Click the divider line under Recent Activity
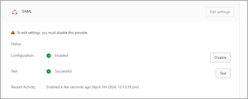 (121, 97)
